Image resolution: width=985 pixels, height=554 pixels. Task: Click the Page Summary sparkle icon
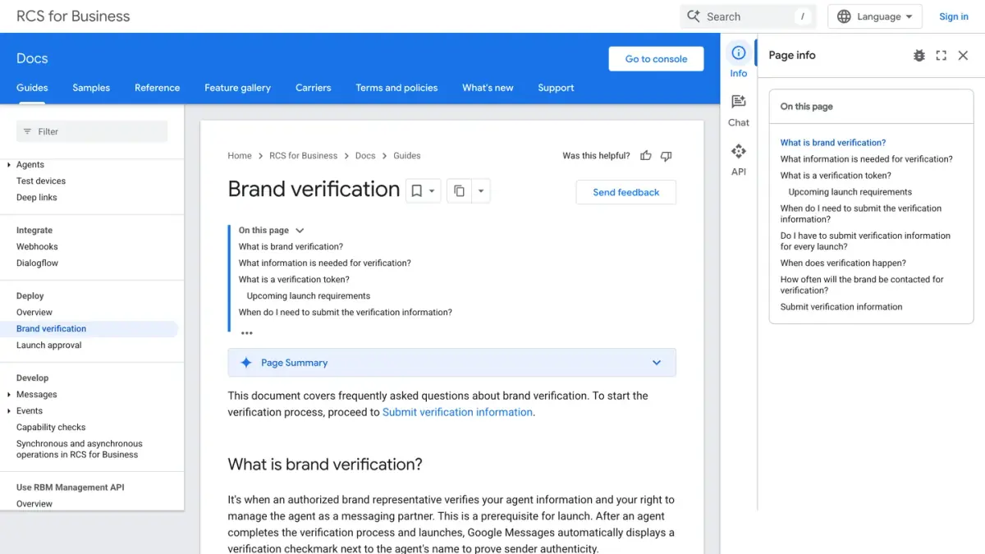coord(245,363)
